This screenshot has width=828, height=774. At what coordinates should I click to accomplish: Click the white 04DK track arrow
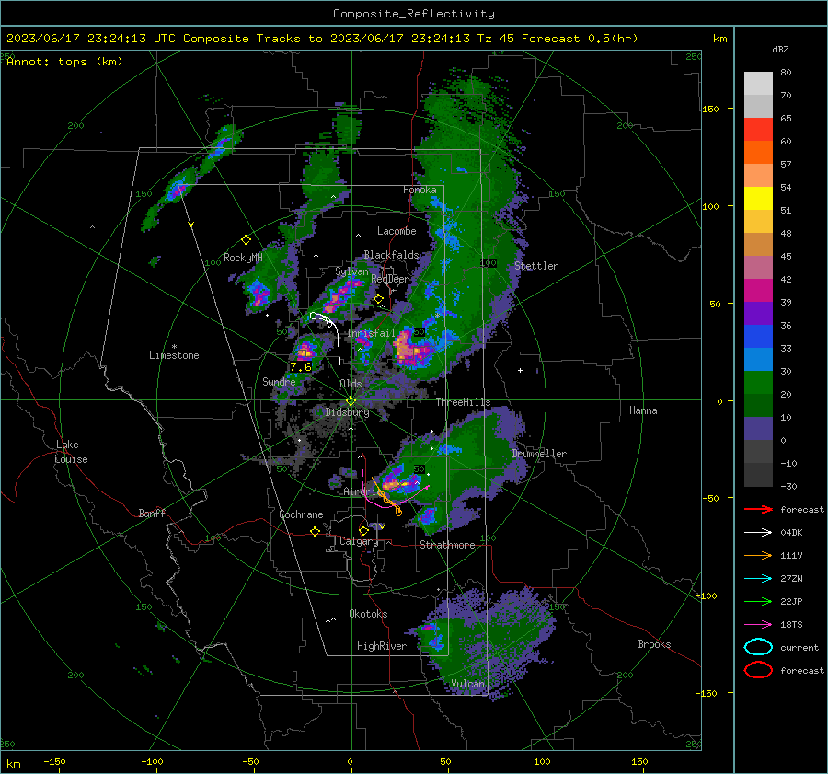pos(758,533)
